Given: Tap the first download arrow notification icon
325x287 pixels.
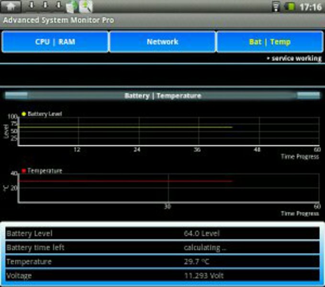Looking at the screenshot, I should (x=32, y=6).
